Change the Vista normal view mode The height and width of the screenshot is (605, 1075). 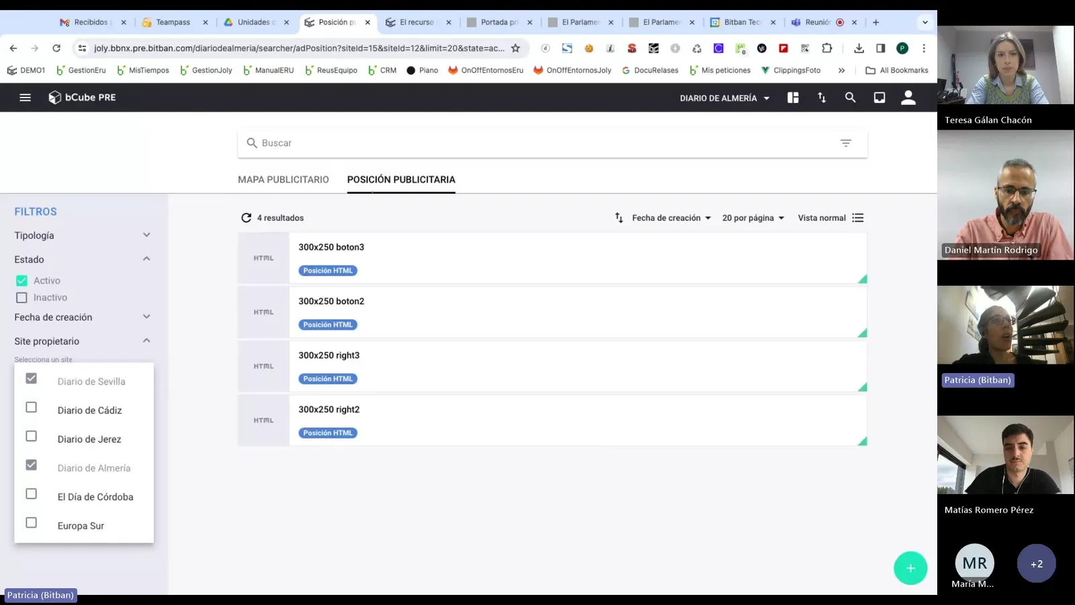[830, 218]
